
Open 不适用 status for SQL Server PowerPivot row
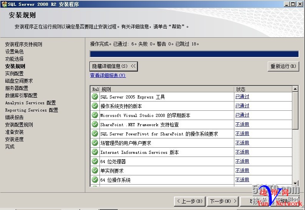242,133
